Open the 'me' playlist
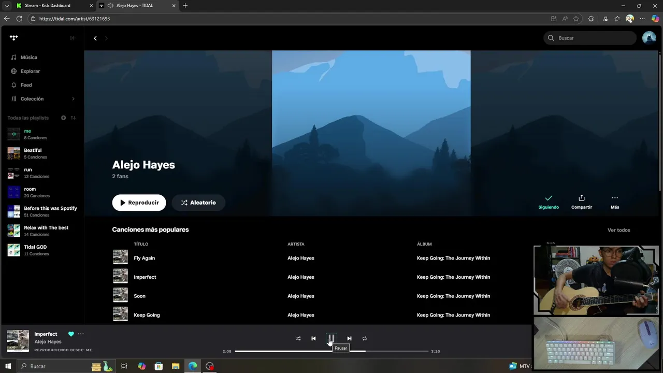Image resolution: width=663 pixels, height=373 pixels. [x=41, y=134]
